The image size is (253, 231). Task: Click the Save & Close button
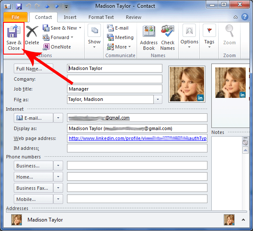click(14, 38)
